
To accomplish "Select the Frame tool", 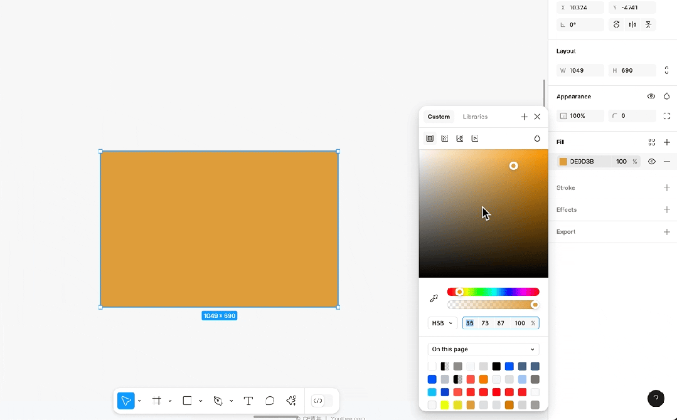I will click(x=157, y=401).
